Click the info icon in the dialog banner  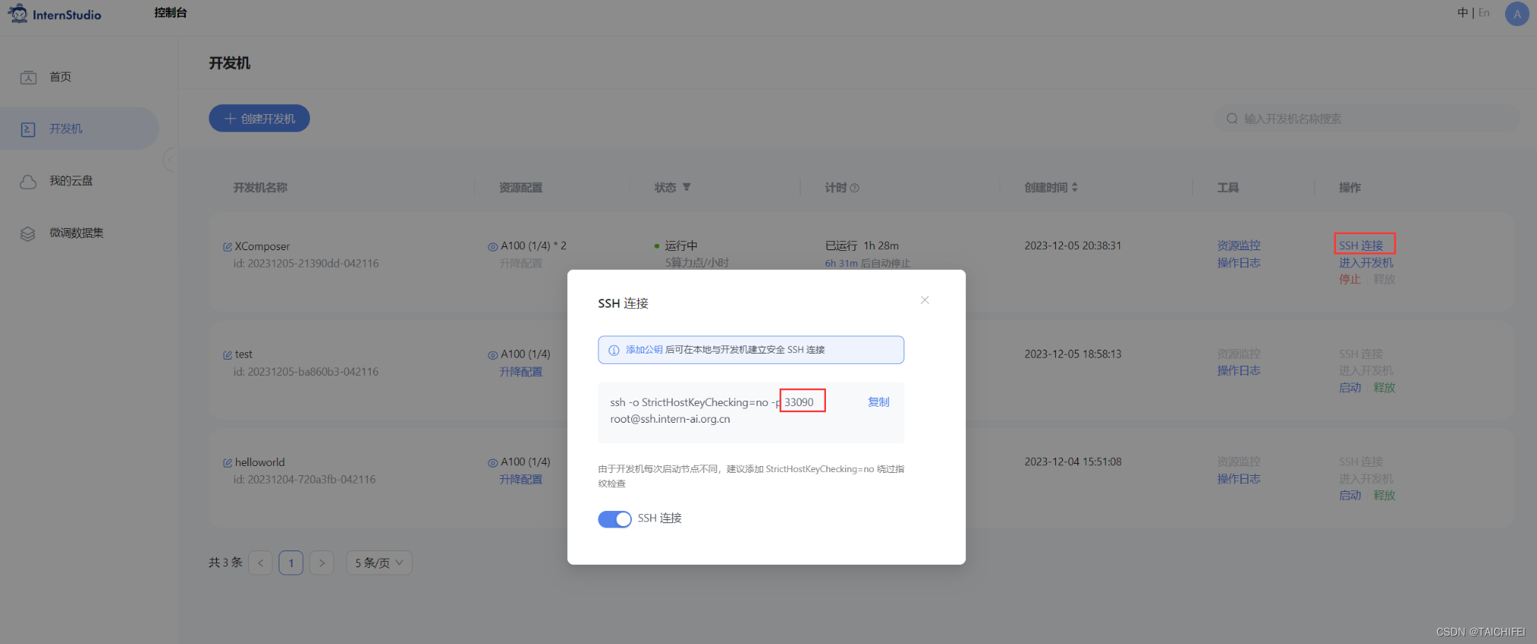click(614, 351)
